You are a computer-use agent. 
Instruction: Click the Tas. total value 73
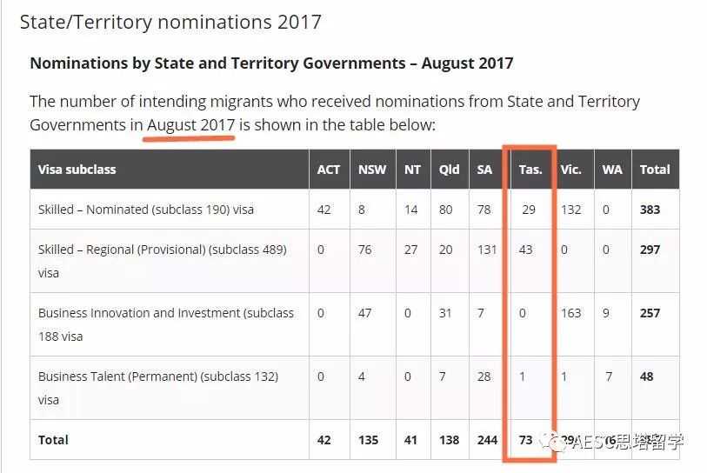[x=525, y=440]
